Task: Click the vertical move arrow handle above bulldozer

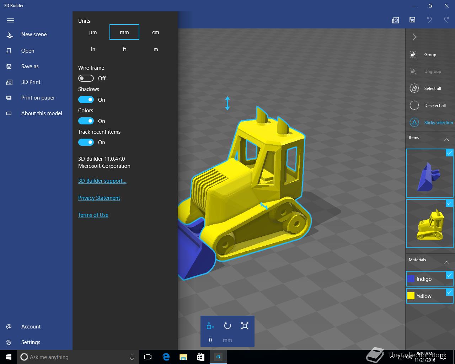Action: tap(227, 103)
